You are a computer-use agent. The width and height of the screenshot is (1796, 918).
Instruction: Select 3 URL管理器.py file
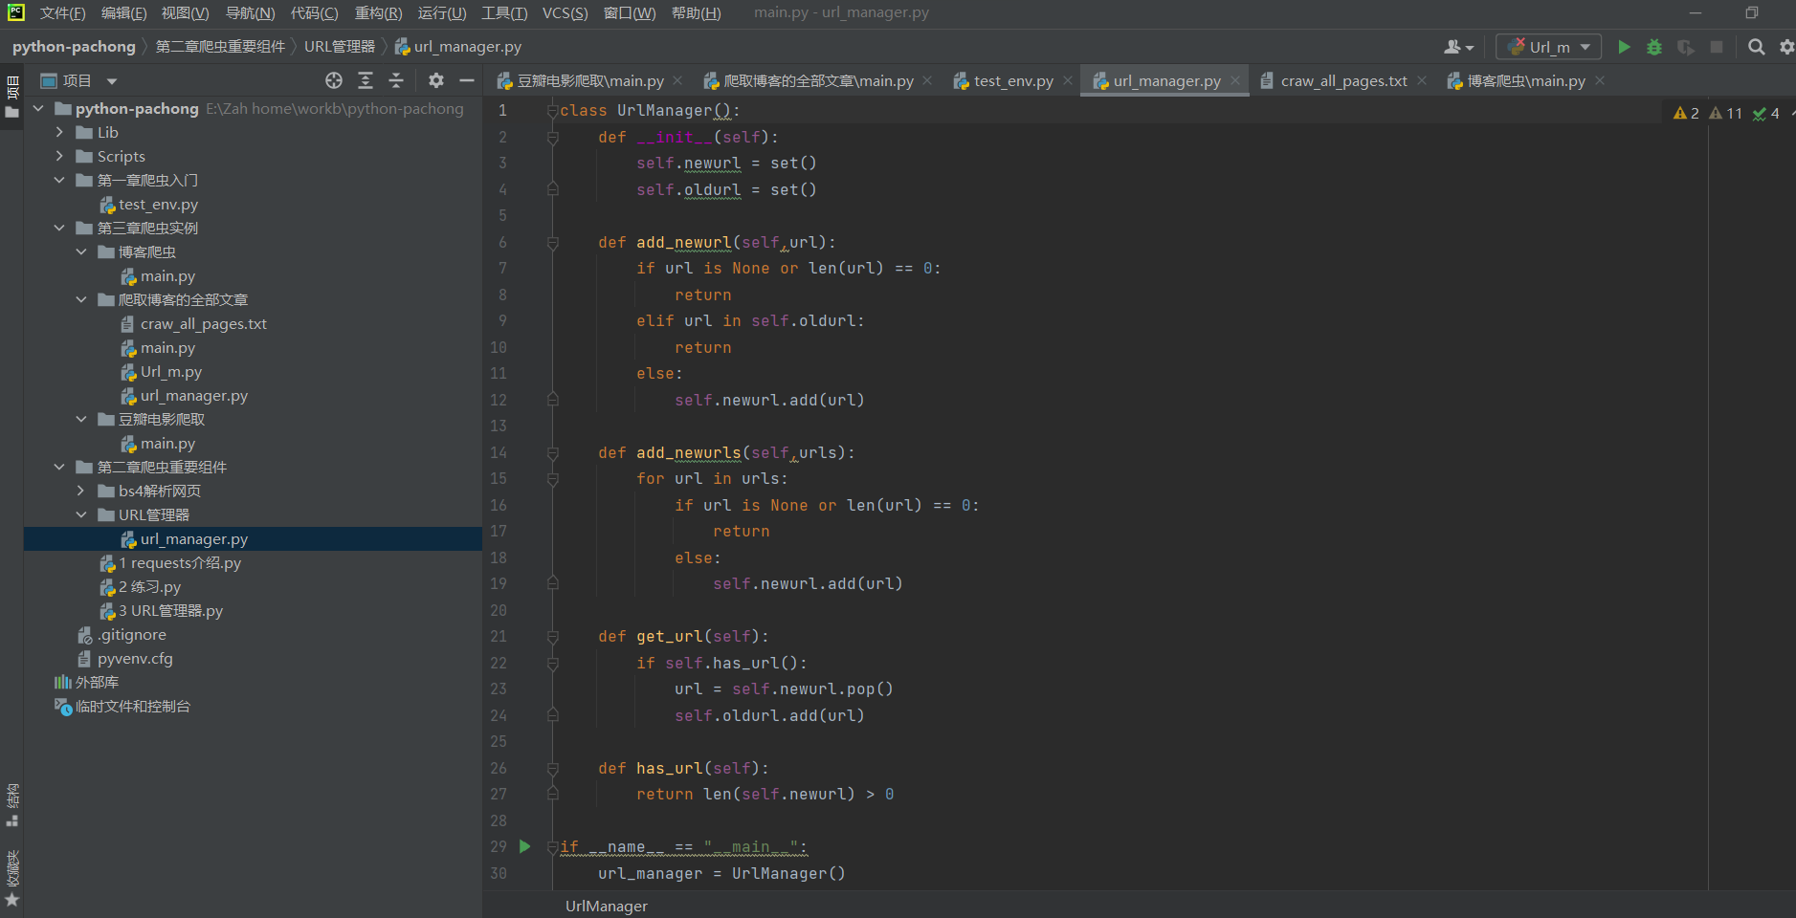[x=170, y=611]
